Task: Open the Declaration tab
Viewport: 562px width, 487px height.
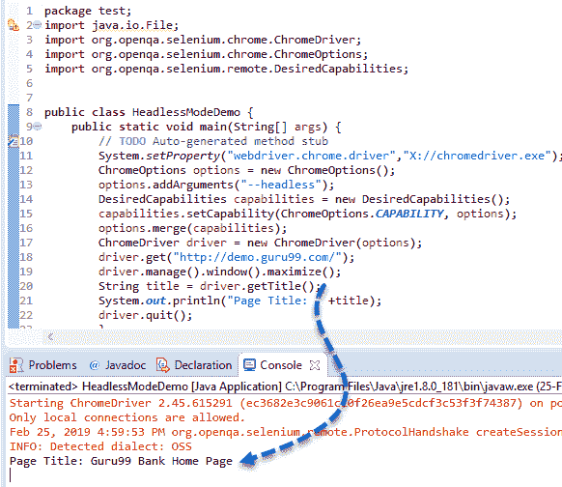Action: point(203,365)
